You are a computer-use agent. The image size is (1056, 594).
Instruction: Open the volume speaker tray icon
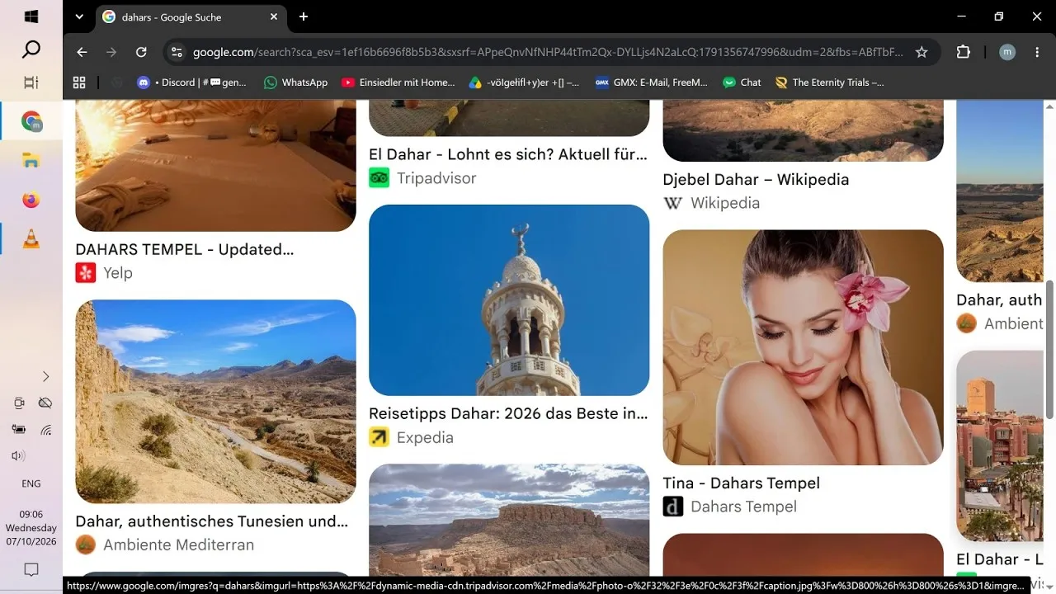click(18, 455)
